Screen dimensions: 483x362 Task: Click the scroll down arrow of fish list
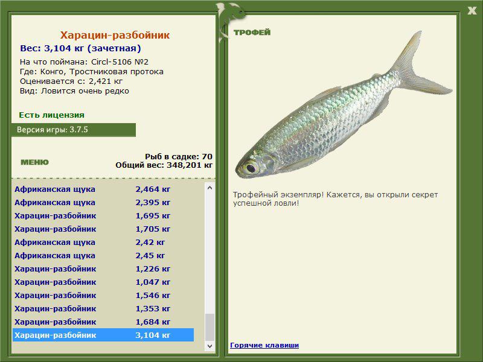pyautogui.click(x=210, y=346)
